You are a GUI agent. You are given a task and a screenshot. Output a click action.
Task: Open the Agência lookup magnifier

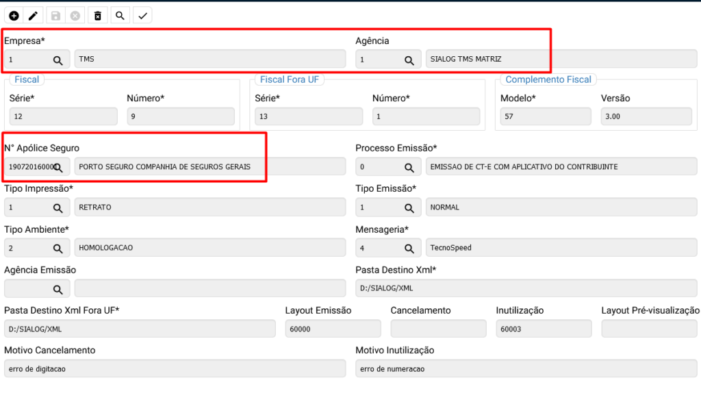(409, 60)
